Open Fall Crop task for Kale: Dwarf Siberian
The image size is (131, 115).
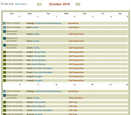pyautogui.click(x=73, y=106)
